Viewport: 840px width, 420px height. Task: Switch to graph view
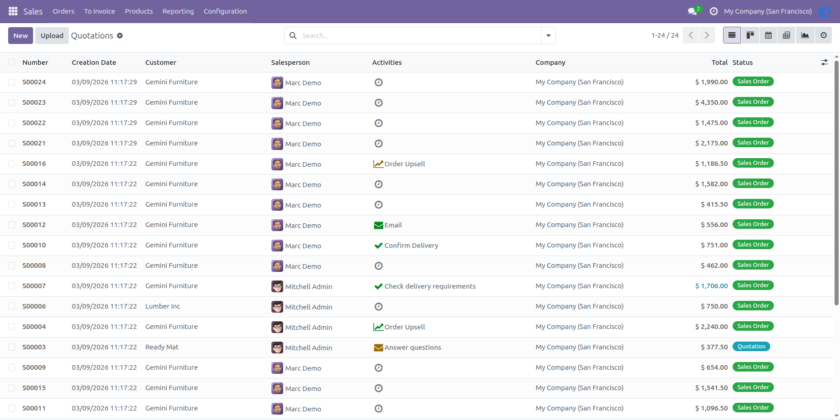pyautogui.click(x=805, y=35)
